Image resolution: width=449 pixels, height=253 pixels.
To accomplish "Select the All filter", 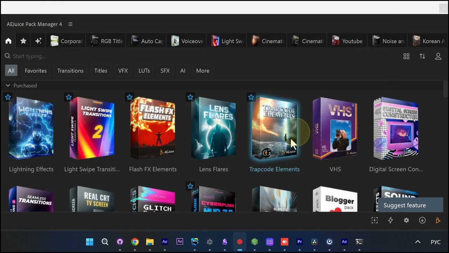I will 11,71.
